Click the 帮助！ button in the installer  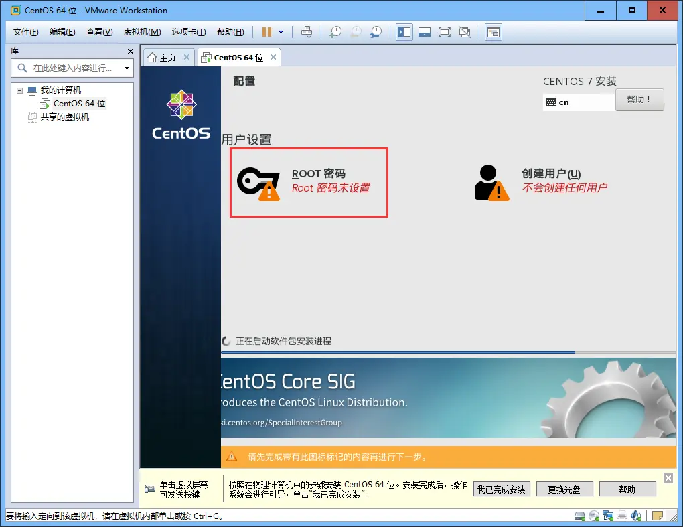coord(639,100)
